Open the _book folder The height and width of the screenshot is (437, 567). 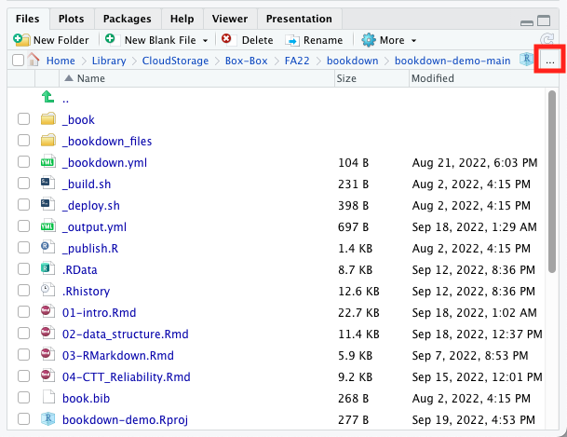click(x=78, y=119)
